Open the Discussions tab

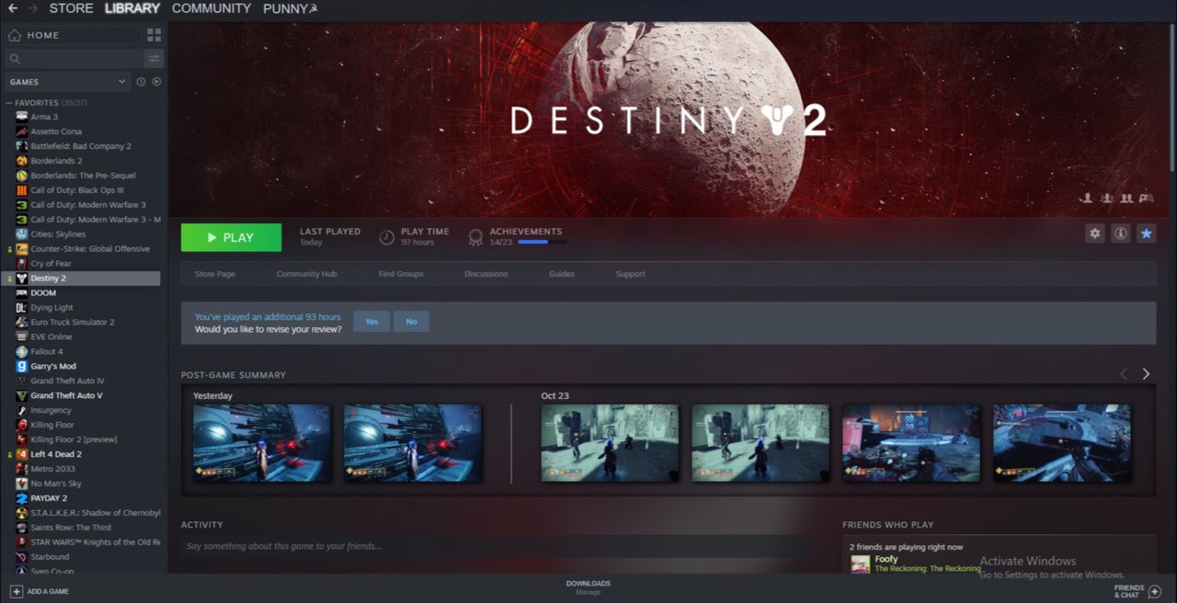tap(486, 274)
